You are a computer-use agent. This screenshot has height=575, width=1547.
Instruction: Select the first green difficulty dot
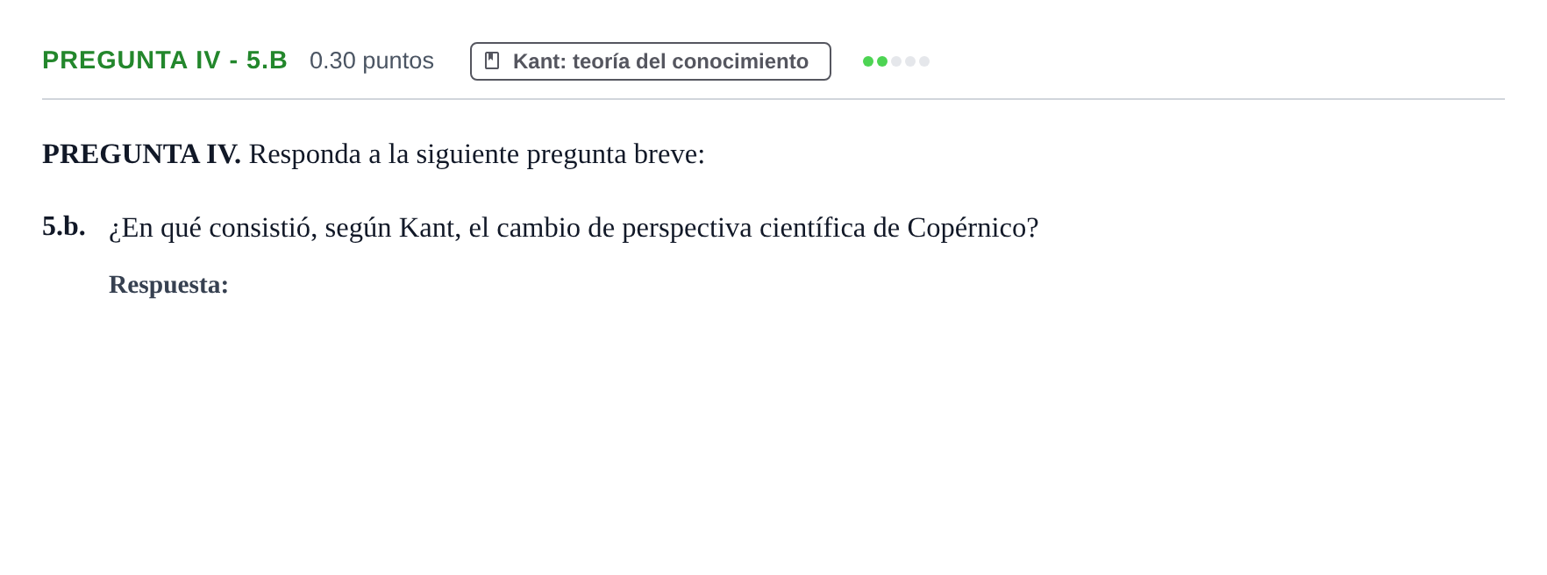pos(868,61)
